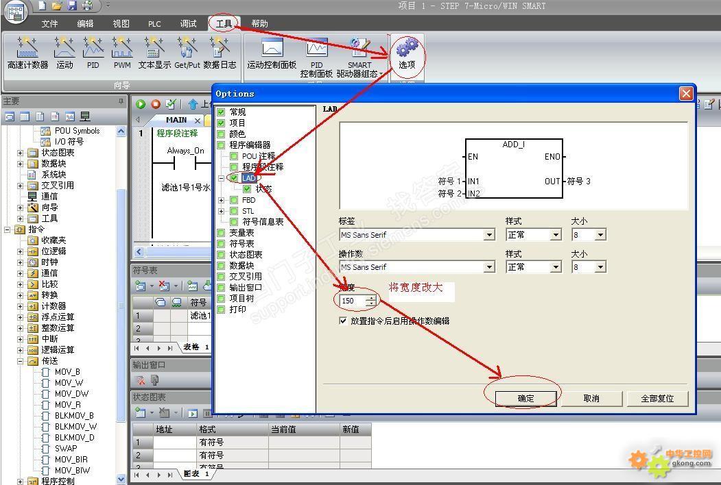Image resolution: width=721 pixels, height=485 pixels.
Task: Open the 文件 menu tab
Action: coord(49,23)
